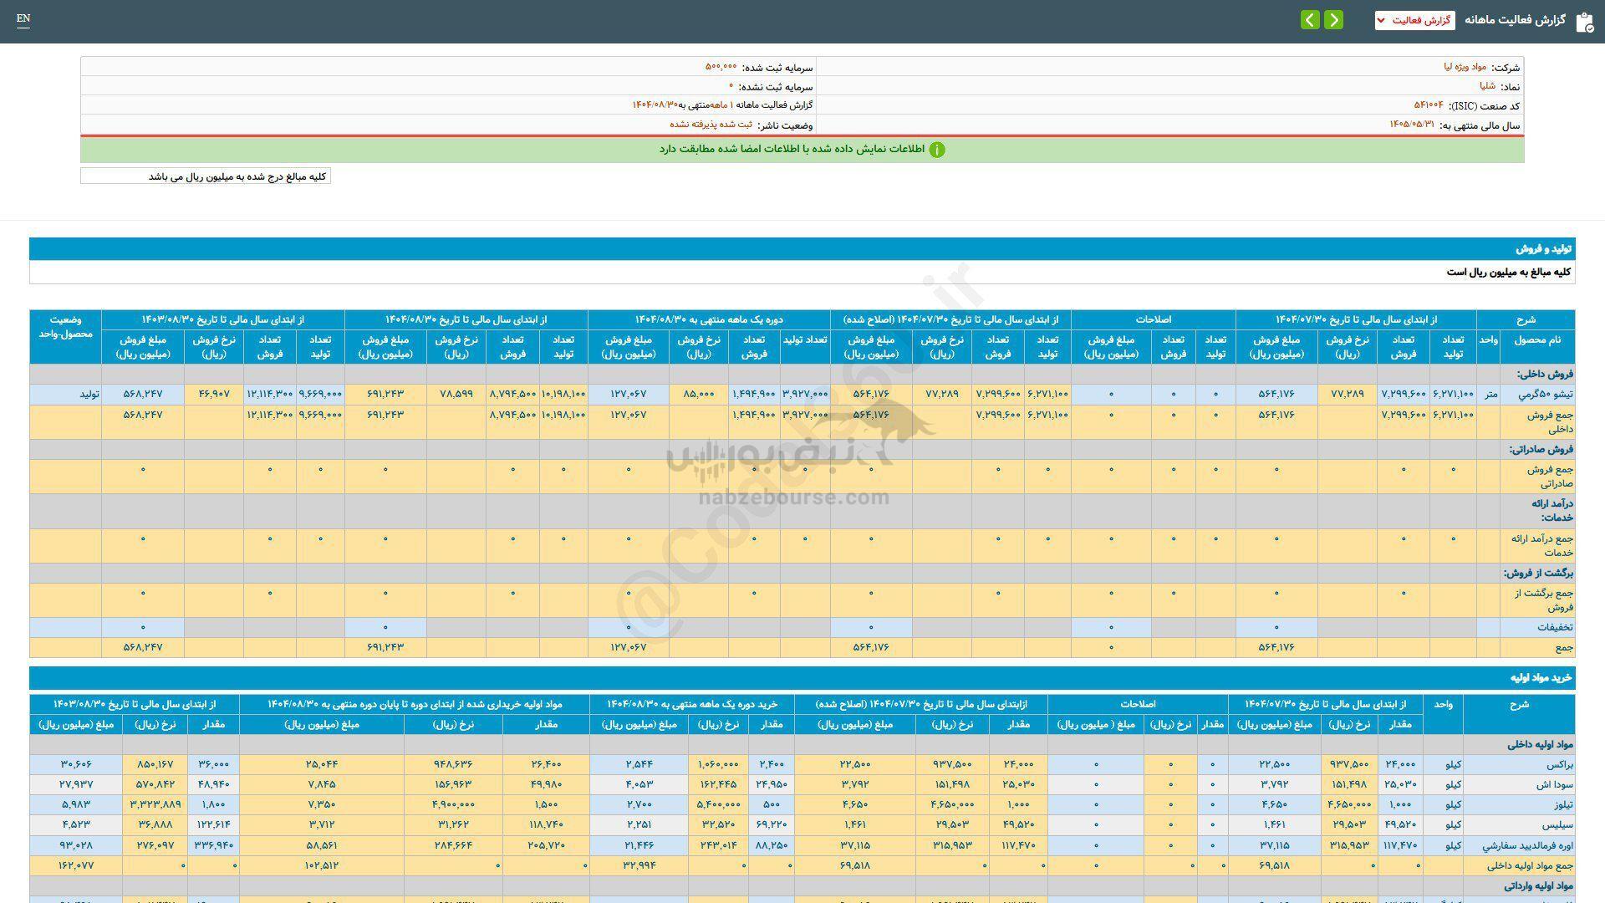1605x903 pixels.
Task: Go to previous report with left green arrow
Action: 1310,19
